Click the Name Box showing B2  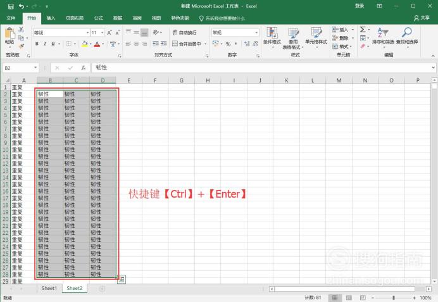20,68
